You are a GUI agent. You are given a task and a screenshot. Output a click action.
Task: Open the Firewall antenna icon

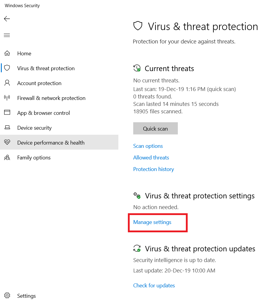[x=7, y=98]
